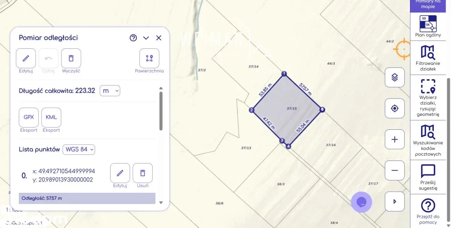Screen dimensions: 451x228
Task: Click the Edytuj pencil icon in toolbar
Action: [26, 58]
